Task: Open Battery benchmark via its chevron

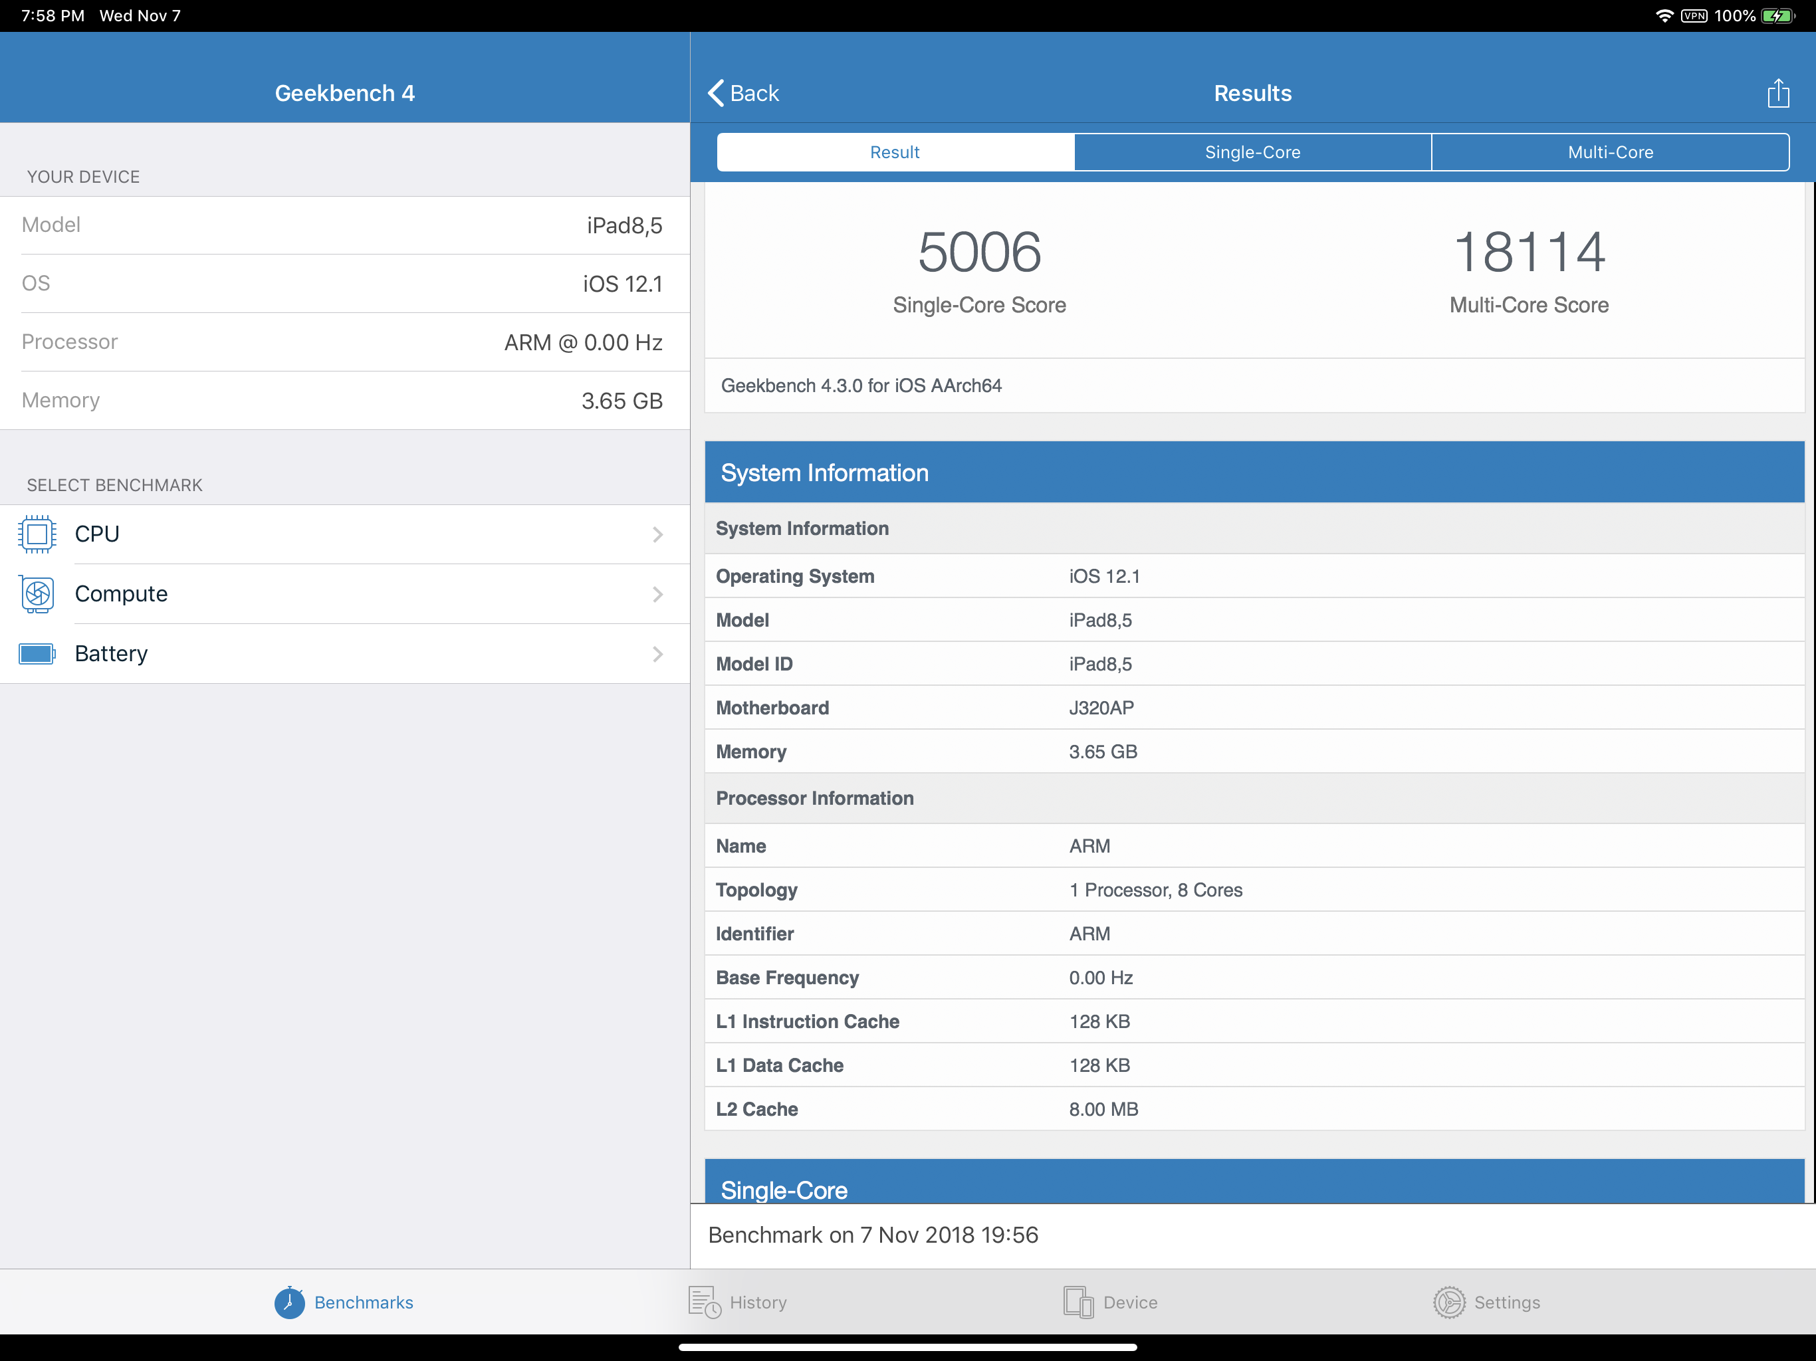Action: click(x=657, y=654)
